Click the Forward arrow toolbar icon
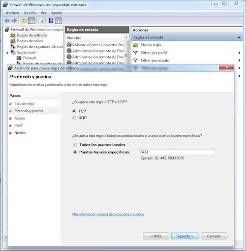This screenshot has width=246, height=251. [x=14, y=21]
